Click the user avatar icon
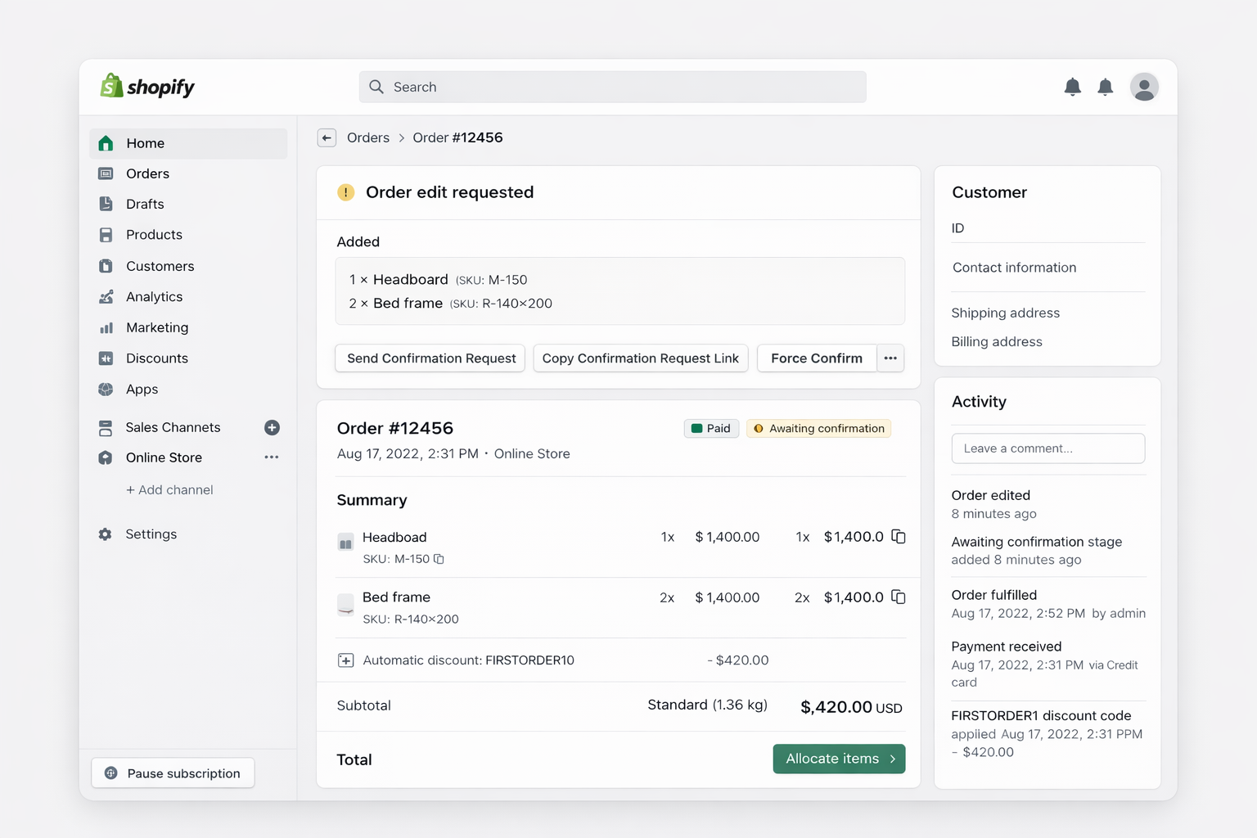The height and width of the screenshot is (838, 1257). point(1143,87)
